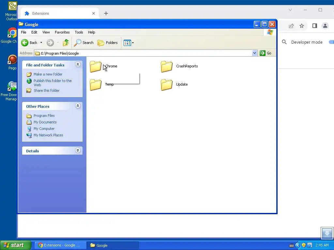The width and height of the screenshot is (334, 250).
Task: Bookmark page with Chrome's star icon
Action: pyautogui.click(x=302, y=26)
